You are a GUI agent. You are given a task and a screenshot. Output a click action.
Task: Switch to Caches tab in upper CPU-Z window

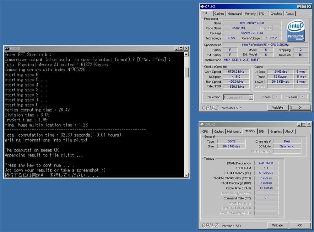click(x=219, y=14)
